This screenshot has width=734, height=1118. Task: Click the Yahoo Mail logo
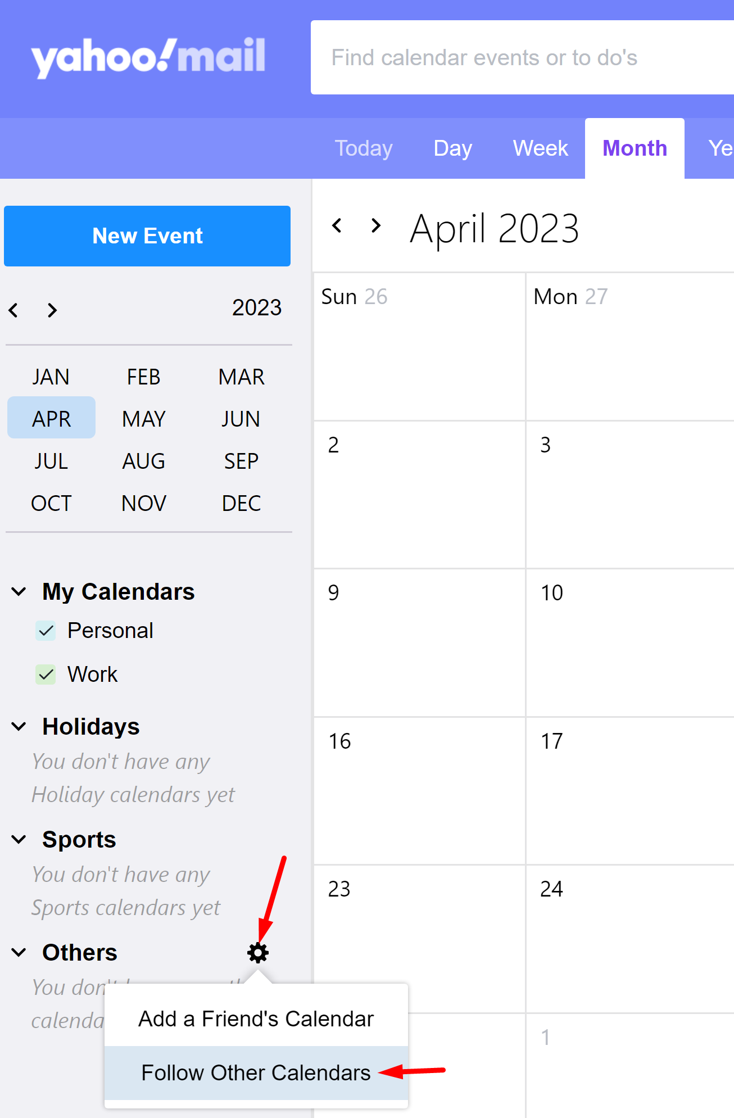(148, 57)
